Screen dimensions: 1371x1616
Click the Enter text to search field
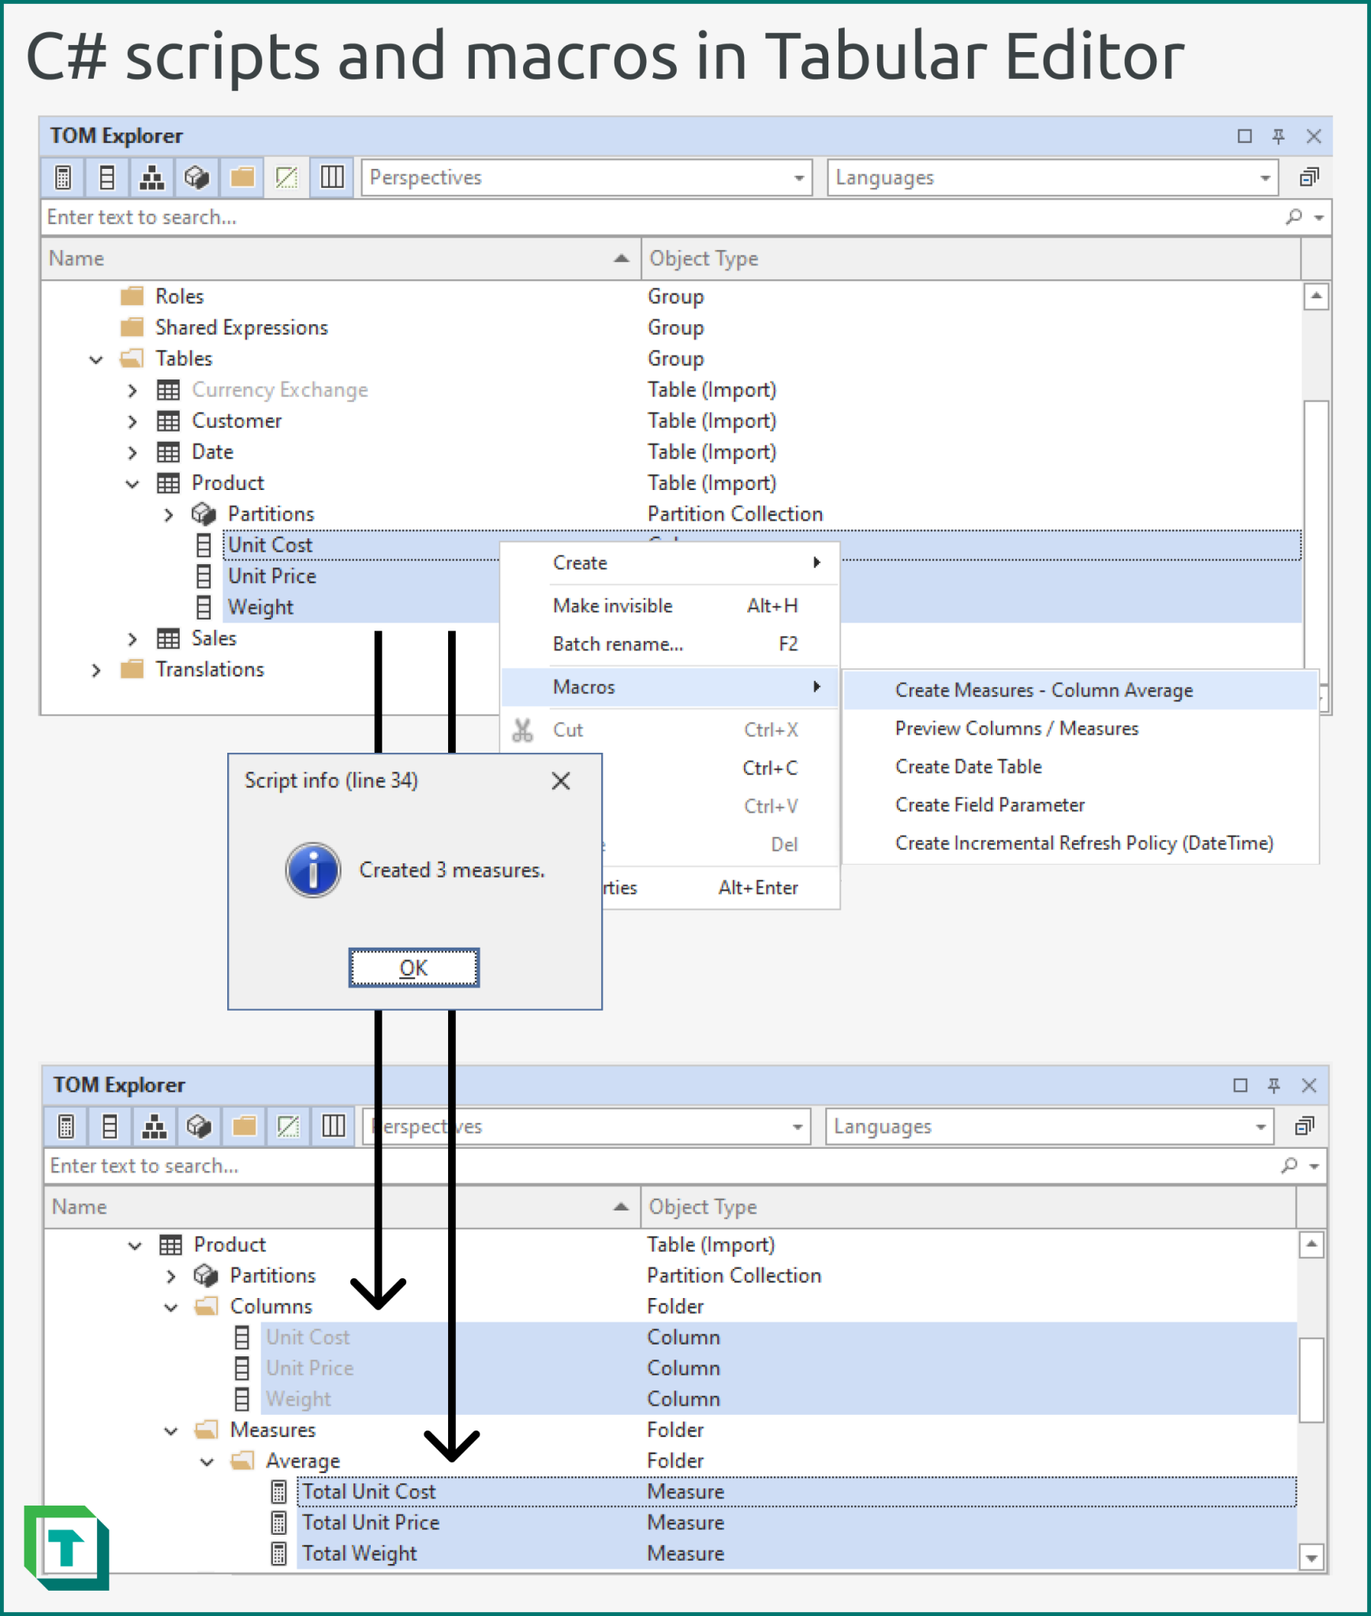coord(316,217)
